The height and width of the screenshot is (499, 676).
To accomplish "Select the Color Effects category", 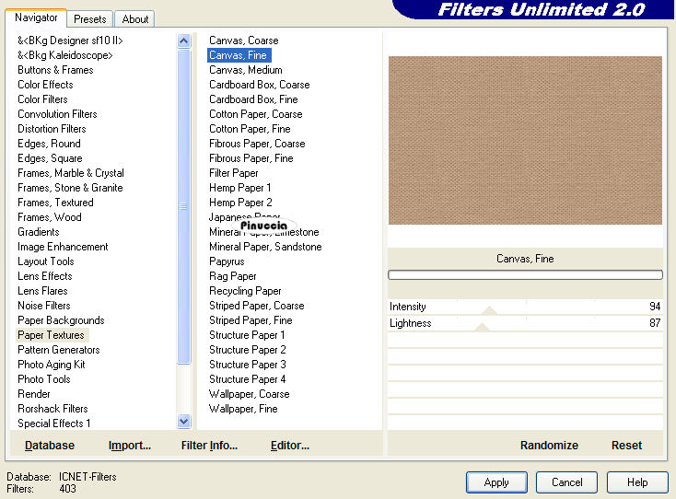I will pos(45,85).
